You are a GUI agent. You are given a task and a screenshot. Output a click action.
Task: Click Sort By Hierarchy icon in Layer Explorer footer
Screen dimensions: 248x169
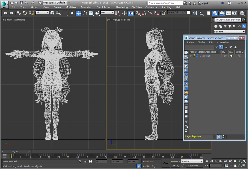(224, 137)
